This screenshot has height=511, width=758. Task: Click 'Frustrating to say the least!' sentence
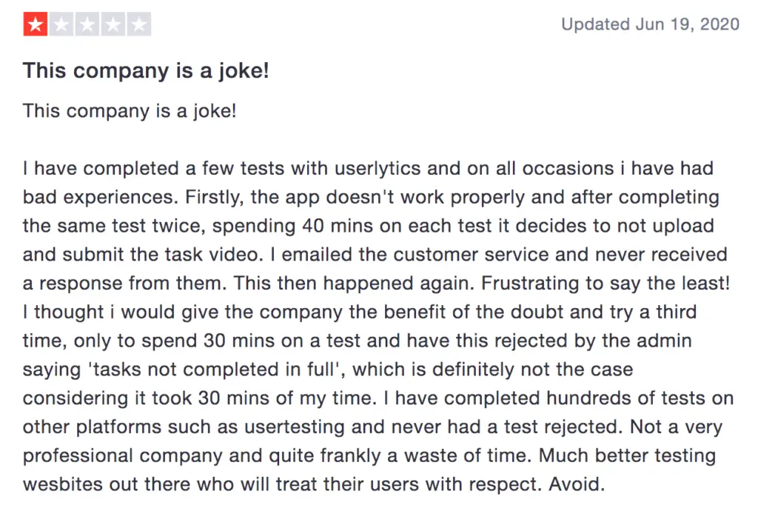click(606, 284)
